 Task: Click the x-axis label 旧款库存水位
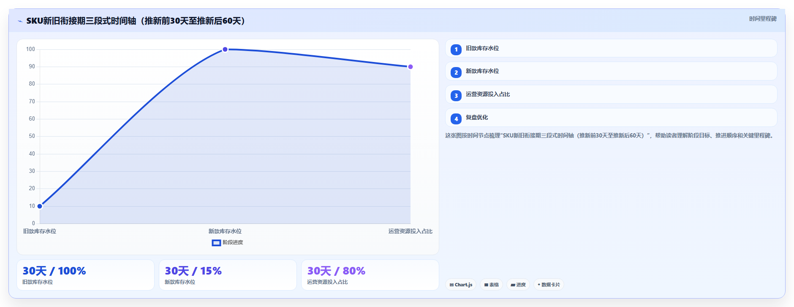(x=40, y=231)
